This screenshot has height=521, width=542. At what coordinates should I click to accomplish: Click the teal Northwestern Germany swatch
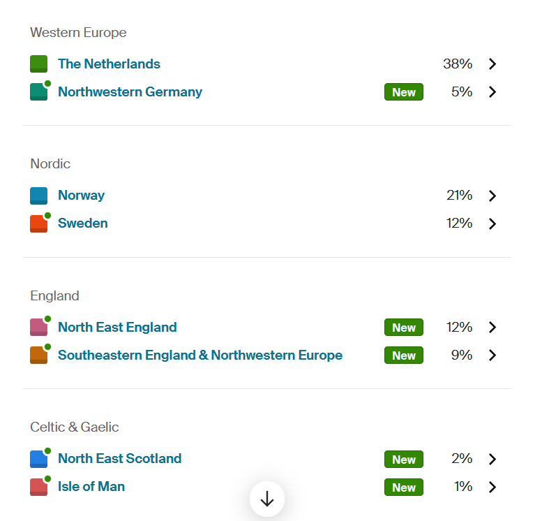(x=38, y=92)
